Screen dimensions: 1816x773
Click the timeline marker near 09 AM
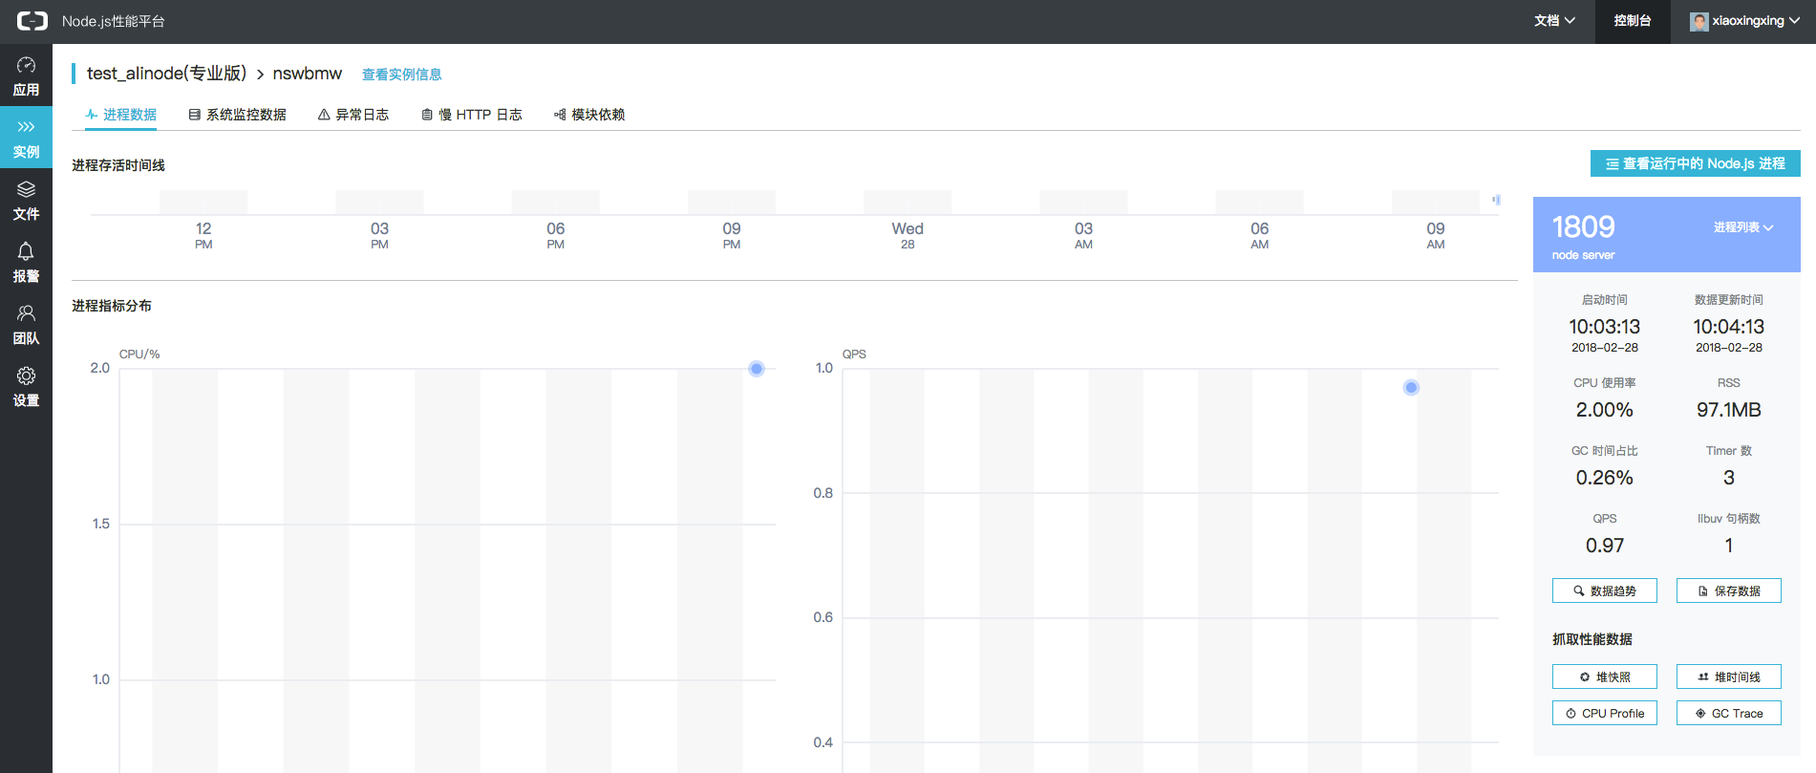pos(1496,200)
